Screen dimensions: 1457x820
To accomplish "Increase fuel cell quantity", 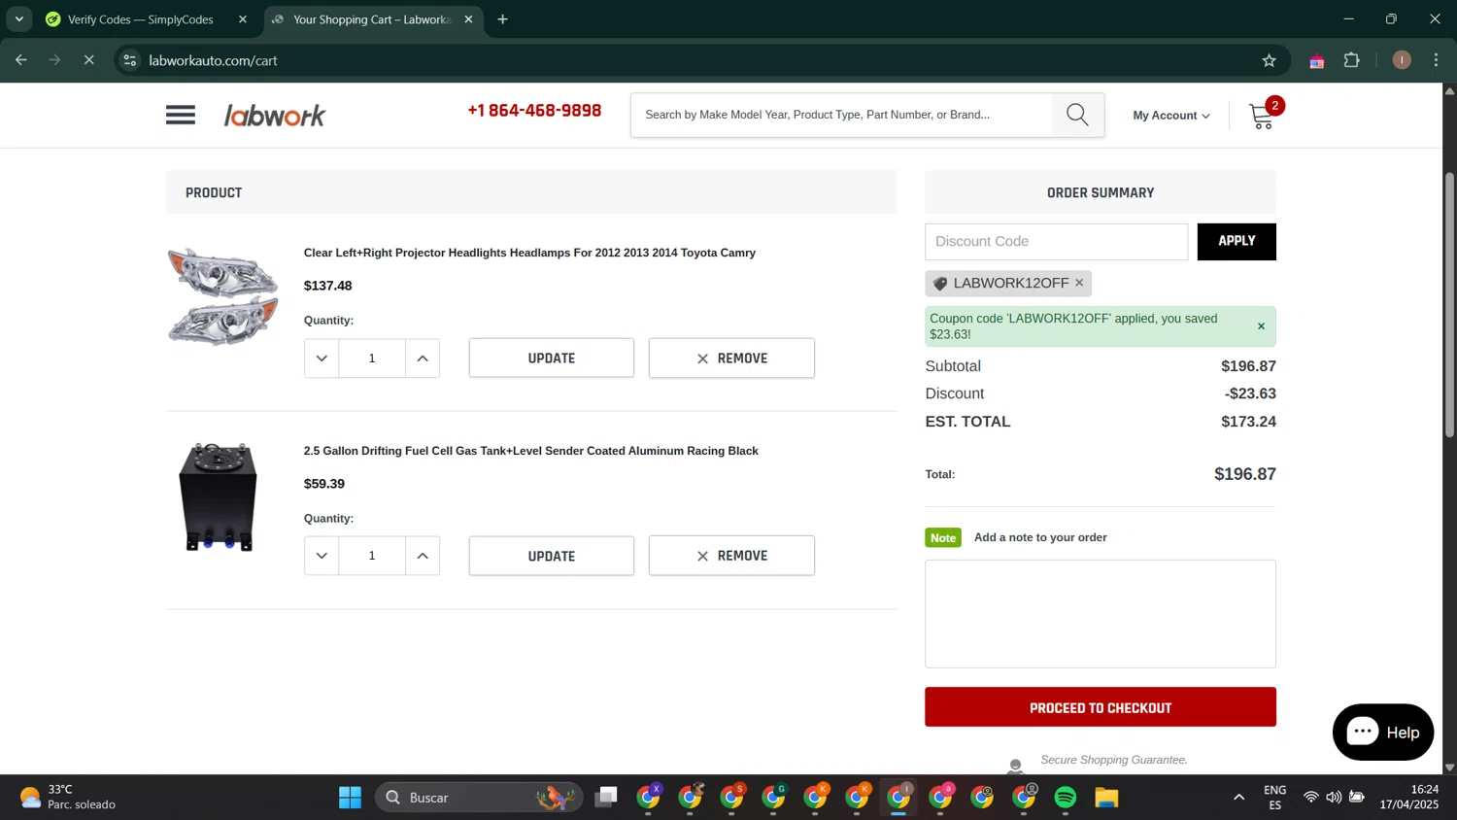I will tap(423, 556).
